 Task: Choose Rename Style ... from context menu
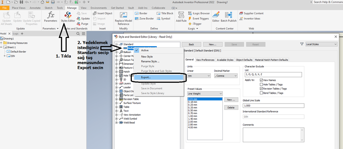coord(150,62)
